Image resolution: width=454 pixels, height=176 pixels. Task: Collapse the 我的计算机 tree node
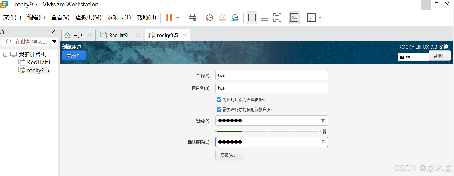(5, 55)
